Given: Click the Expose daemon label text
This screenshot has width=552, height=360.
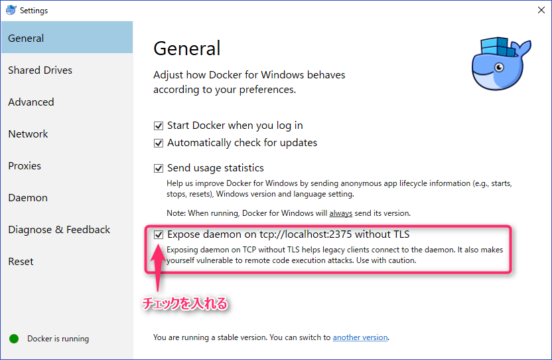Looking at the screenshot, I should (289, 234).
